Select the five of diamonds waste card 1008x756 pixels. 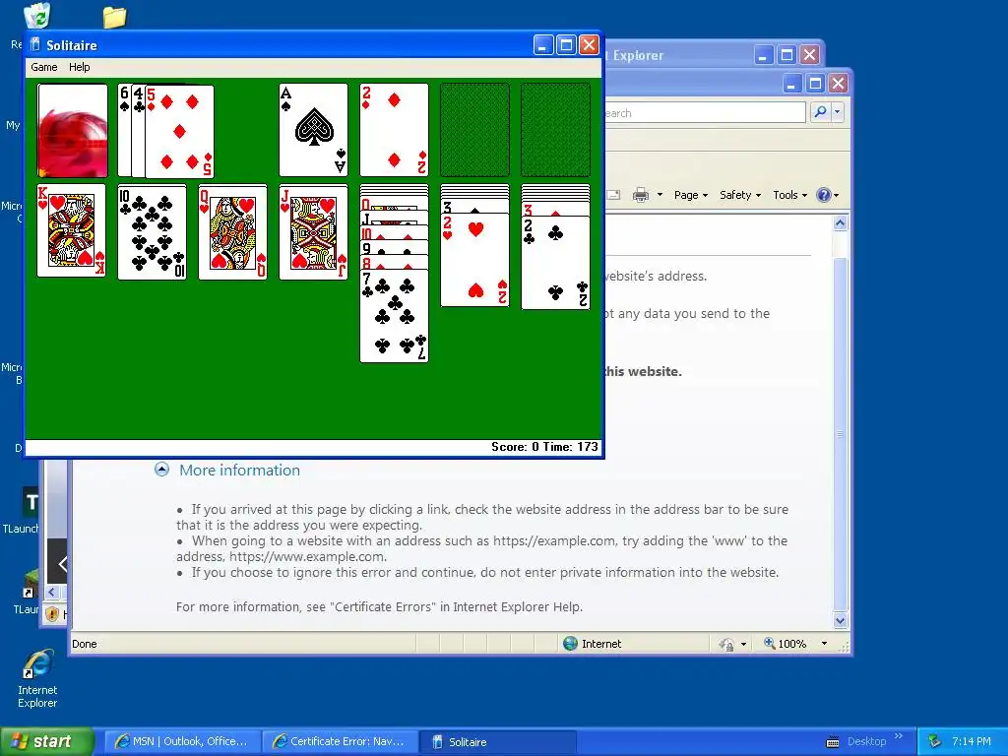179,132
